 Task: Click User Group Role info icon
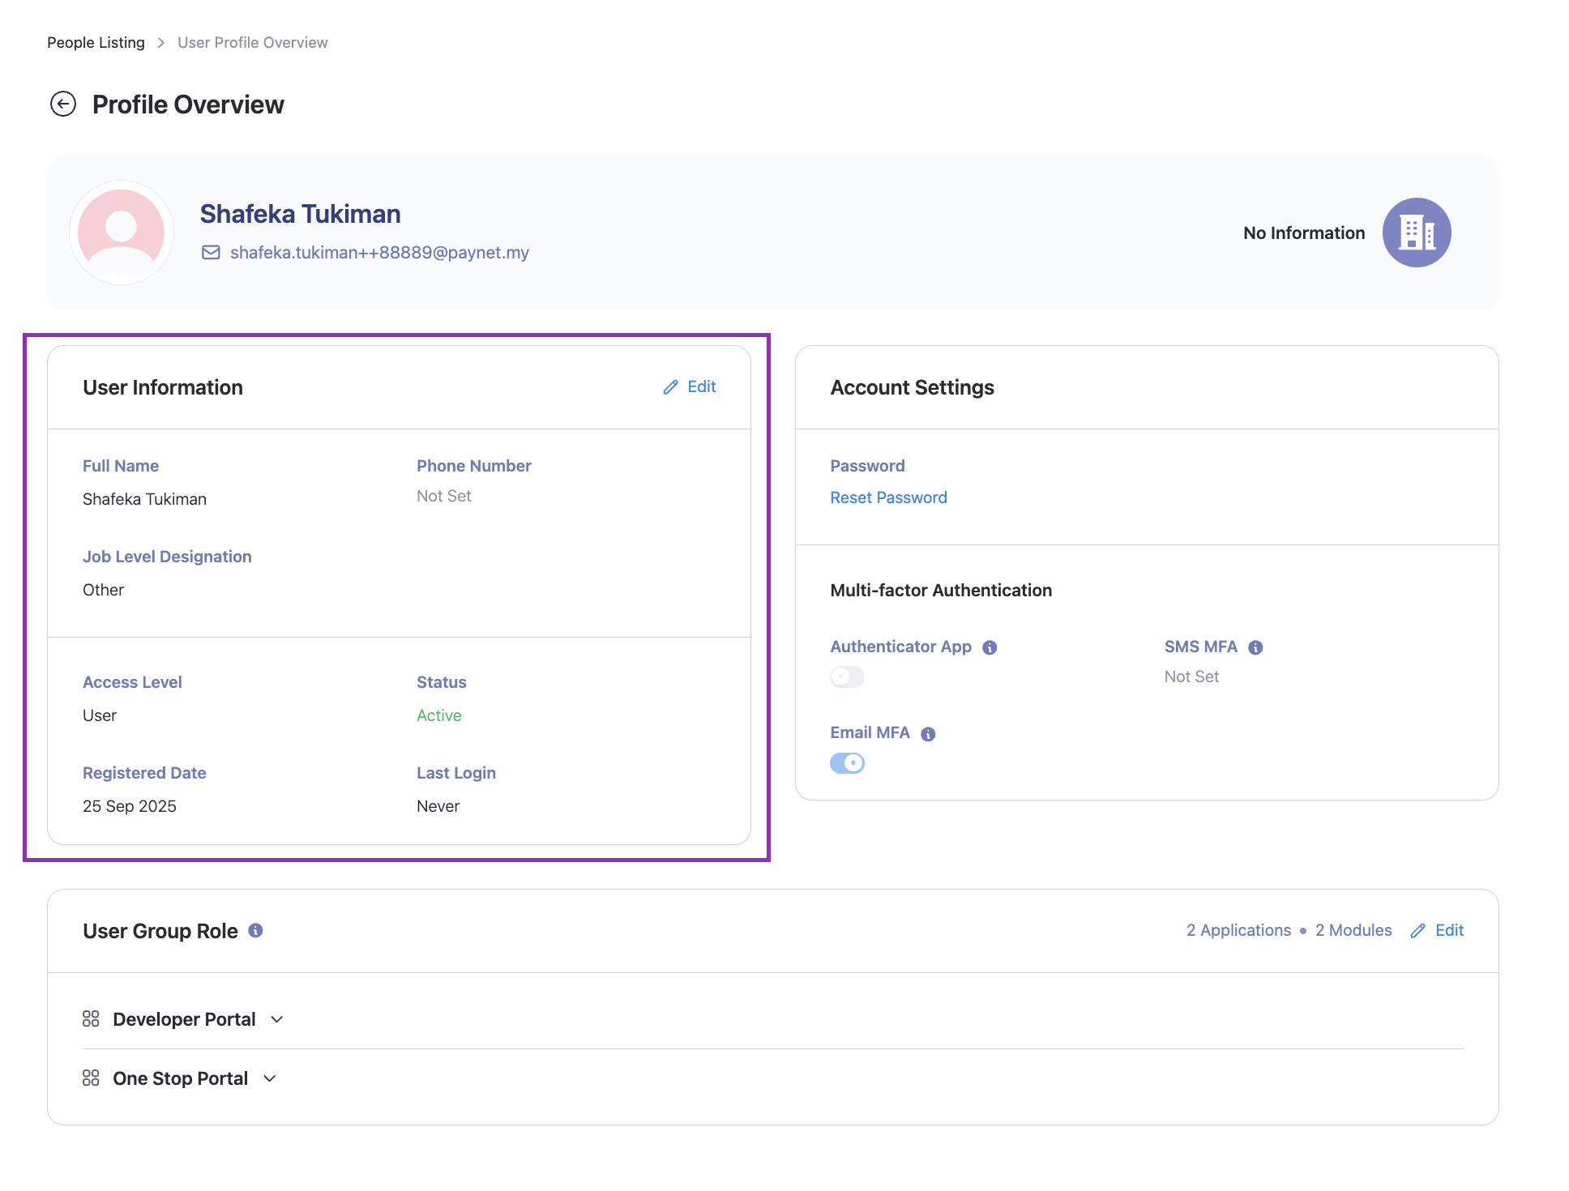pyautogui.click(x=255, y=931)
